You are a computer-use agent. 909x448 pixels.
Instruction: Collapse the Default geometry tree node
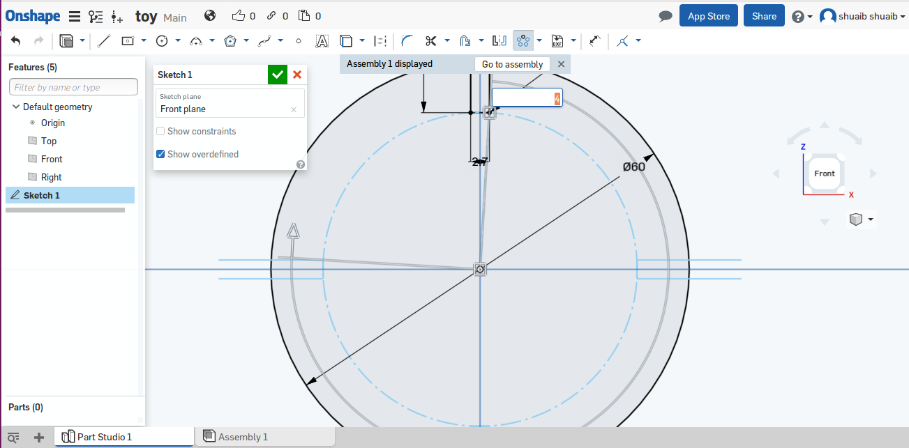[x=16, y=107]
